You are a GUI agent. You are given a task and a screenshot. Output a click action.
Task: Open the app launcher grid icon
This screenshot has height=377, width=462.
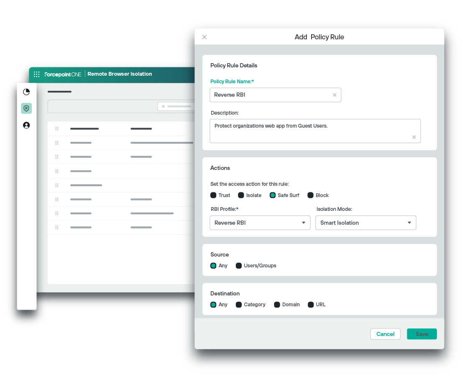[x=36, y=74]
